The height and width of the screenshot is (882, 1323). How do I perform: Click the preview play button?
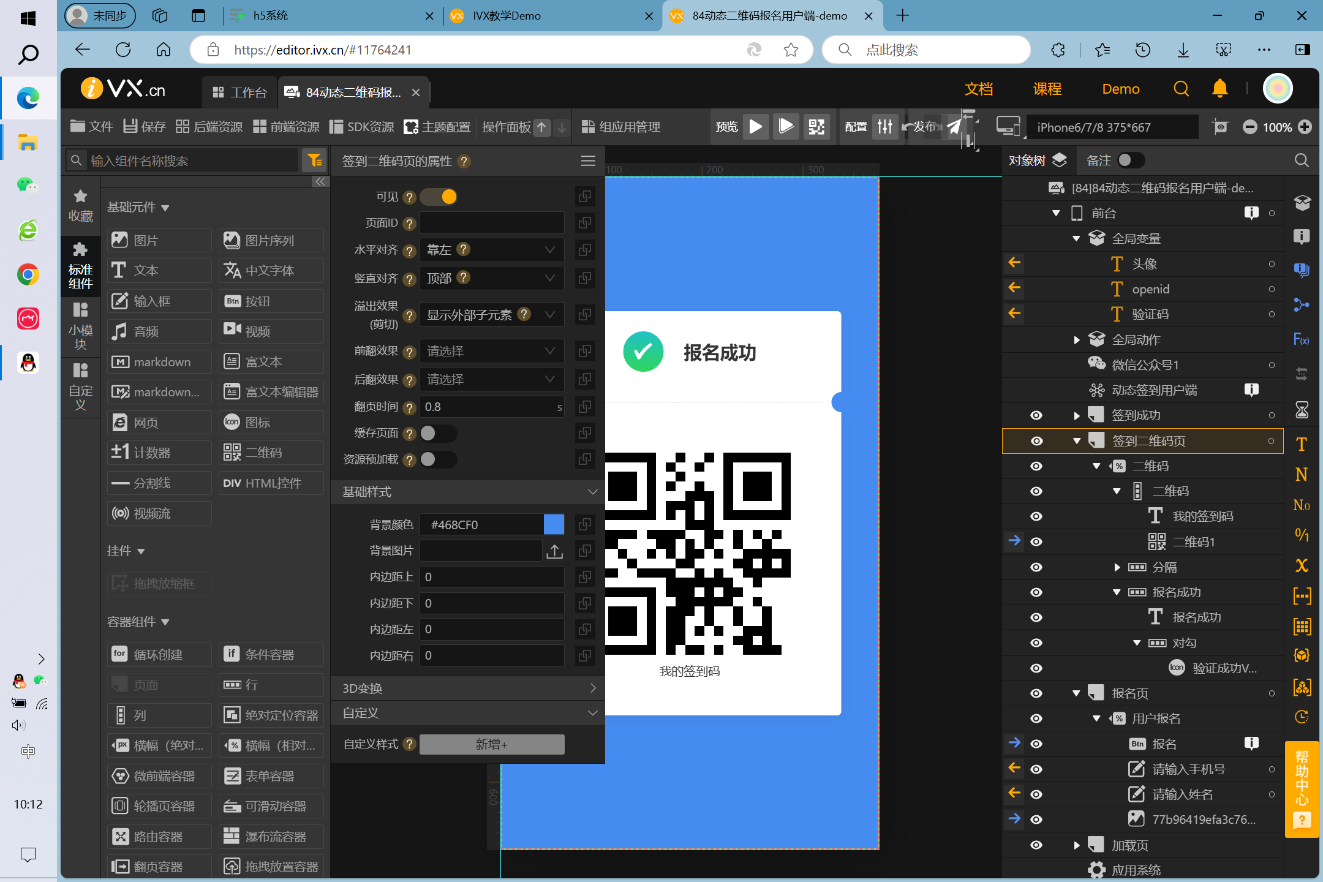pos(756,127)
